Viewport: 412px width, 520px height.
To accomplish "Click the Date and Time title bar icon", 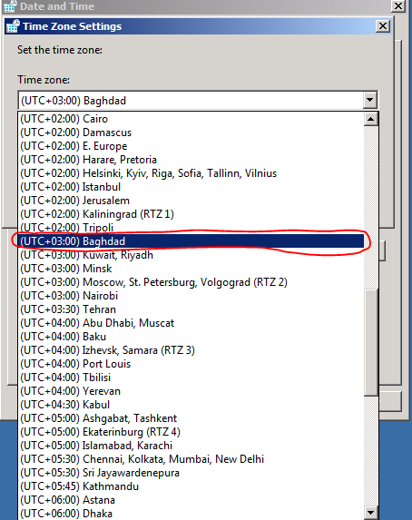I will coord(10,5).
